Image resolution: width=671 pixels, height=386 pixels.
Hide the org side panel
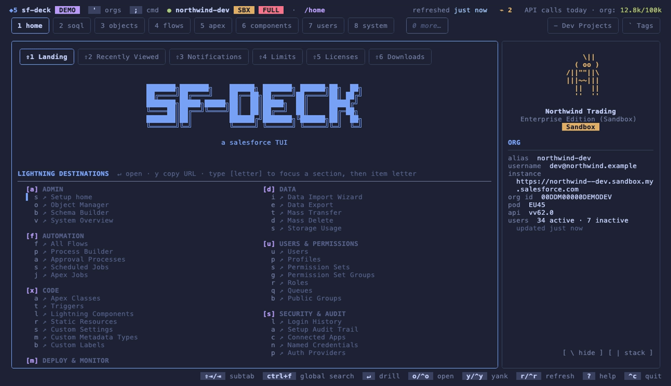(x=583, y=353)
